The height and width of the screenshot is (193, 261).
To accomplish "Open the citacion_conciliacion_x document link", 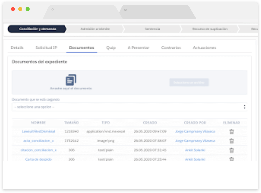I will [x=38, y=150].
